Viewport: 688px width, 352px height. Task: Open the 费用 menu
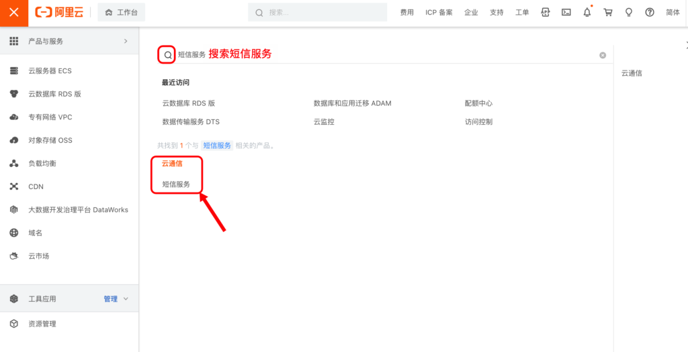(x=406, y=13)
